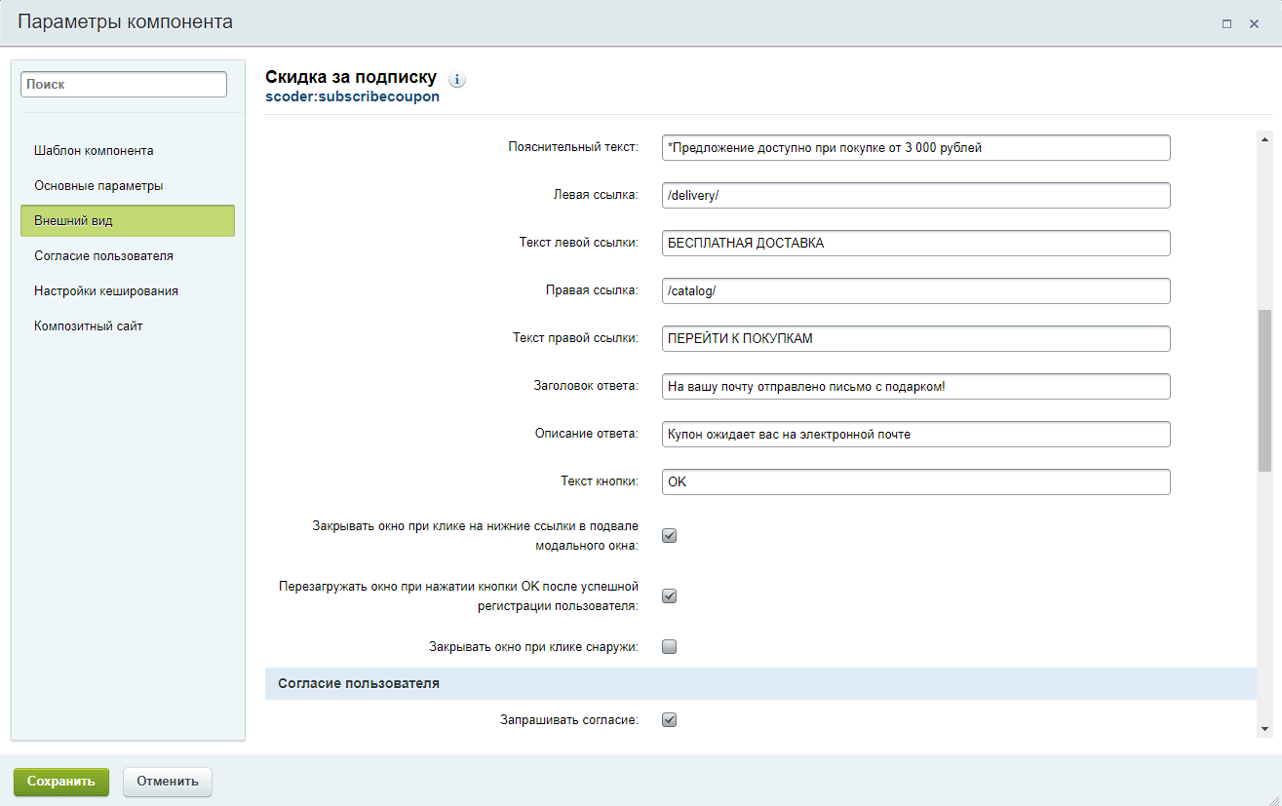Go to Согласие пользователя sidebar item
Image resolution: width=1282 pixels, height=806 pixels.
click(103, 255)
